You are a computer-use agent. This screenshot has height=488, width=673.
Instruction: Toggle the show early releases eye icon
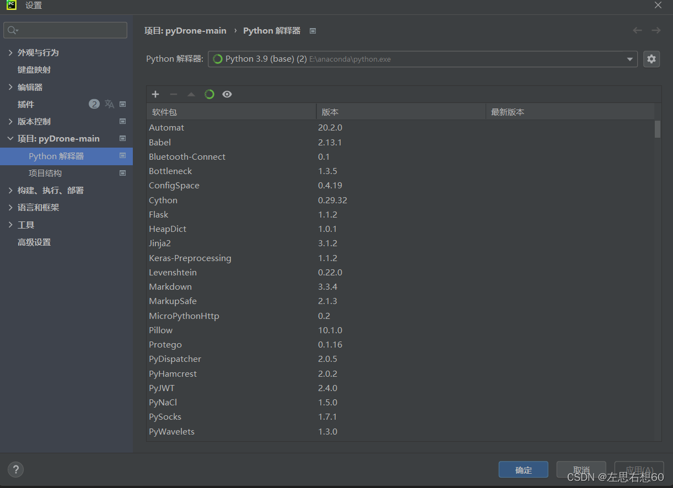[227, 94]
